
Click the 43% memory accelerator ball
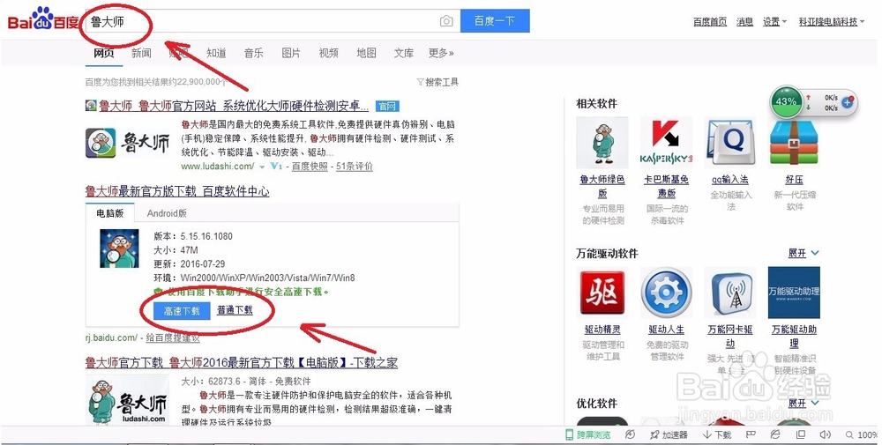(786, 101)
